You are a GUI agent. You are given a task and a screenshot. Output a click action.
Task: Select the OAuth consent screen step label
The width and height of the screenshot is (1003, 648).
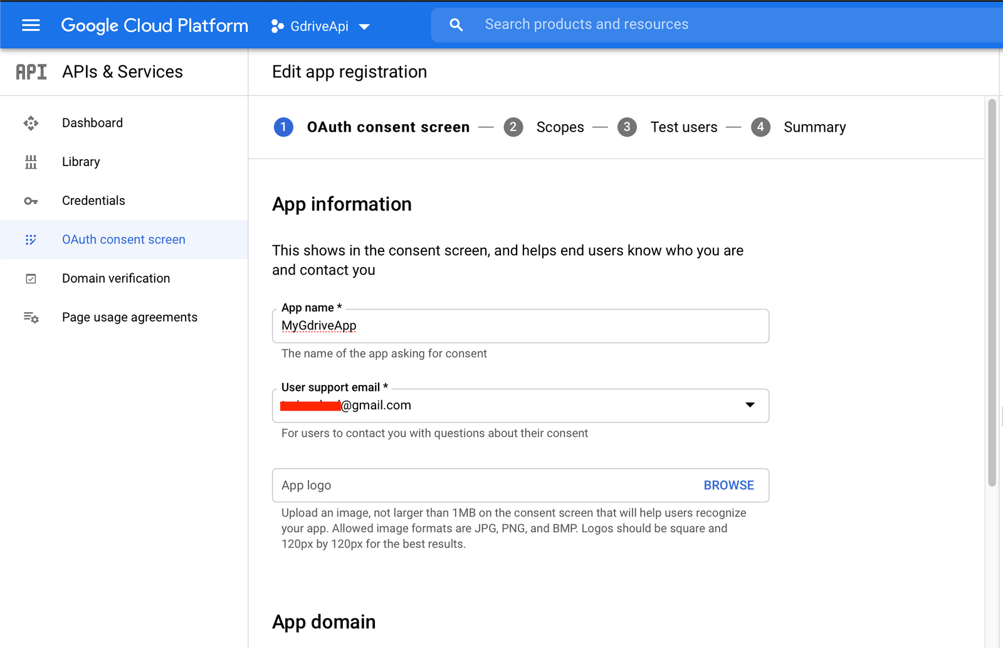(x=388, y=127)
